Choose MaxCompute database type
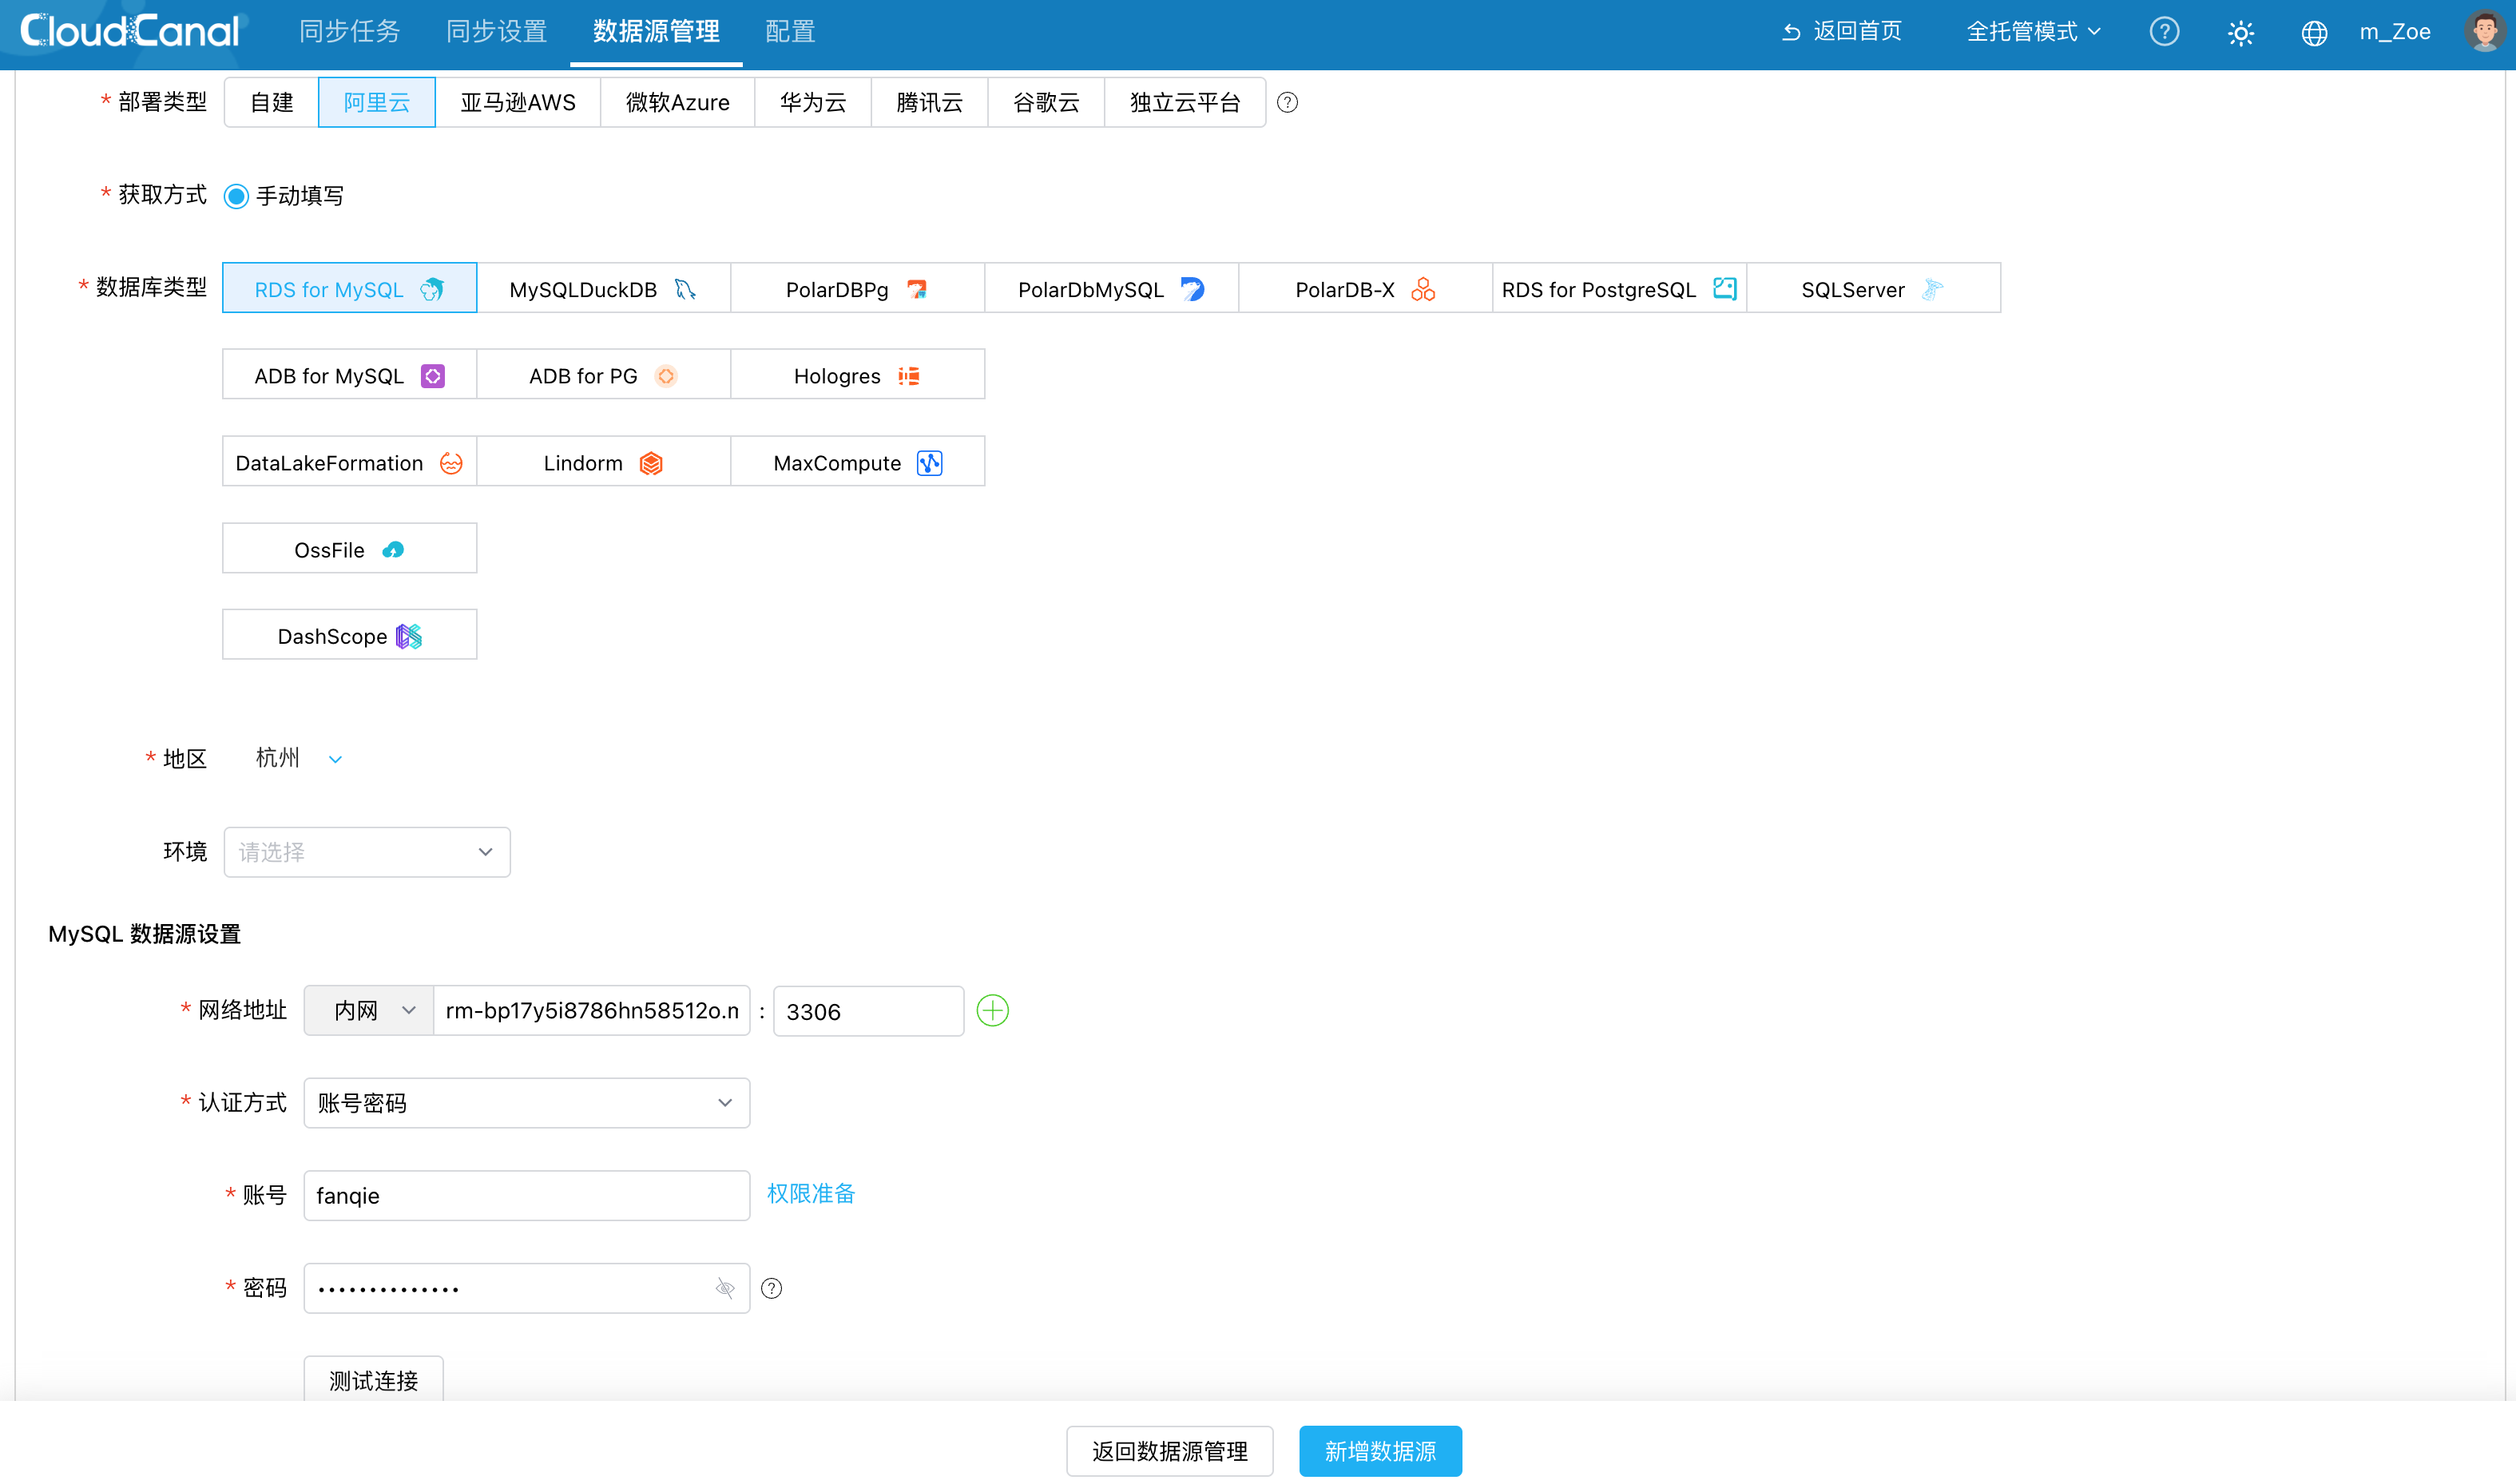This screenshot has width=2516, height=1484. 857,462
